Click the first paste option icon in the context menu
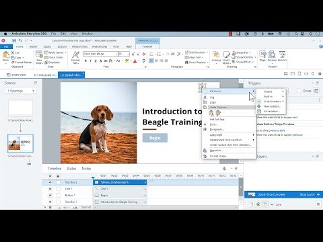 click(211, 113)
